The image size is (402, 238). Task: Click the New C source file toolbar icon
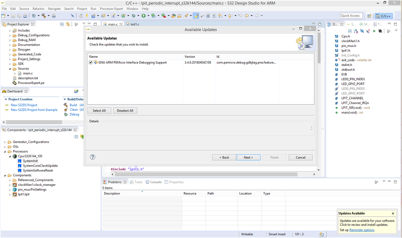[113, 16]
